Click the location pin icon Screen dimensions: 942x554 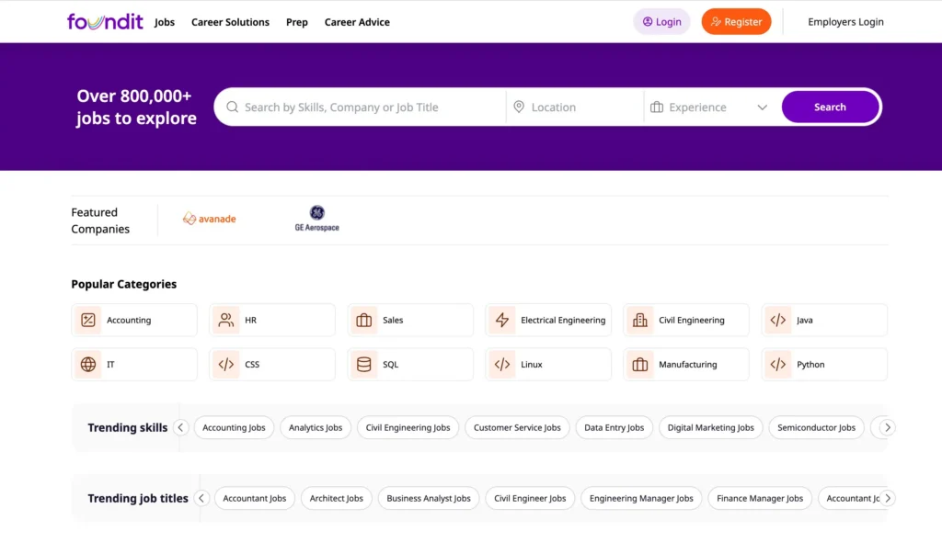(x=519, y=107)
